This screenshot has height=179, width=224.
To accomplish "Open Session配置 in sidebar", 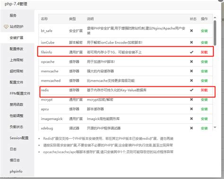I will point(19,138).
